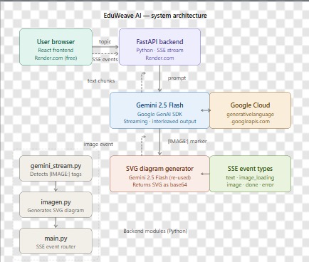Select the gemini_stream.py module box
The width and height of the screenshot is (309, 262).
[56, 169]
